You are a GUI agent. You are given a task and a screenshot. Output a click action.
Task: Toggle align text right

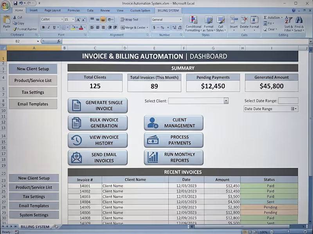pos(103,27)
